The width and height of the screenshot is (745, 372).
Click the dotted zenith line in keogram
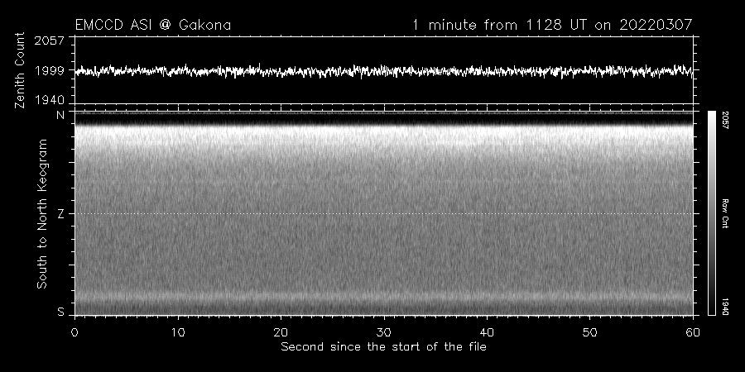click(384, 213)
